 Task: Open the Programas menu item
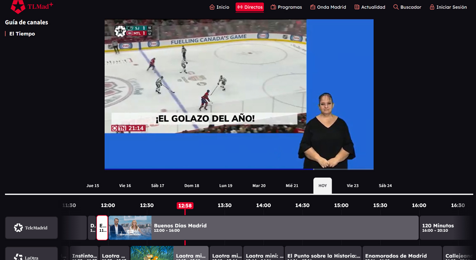tap(286, 7)
